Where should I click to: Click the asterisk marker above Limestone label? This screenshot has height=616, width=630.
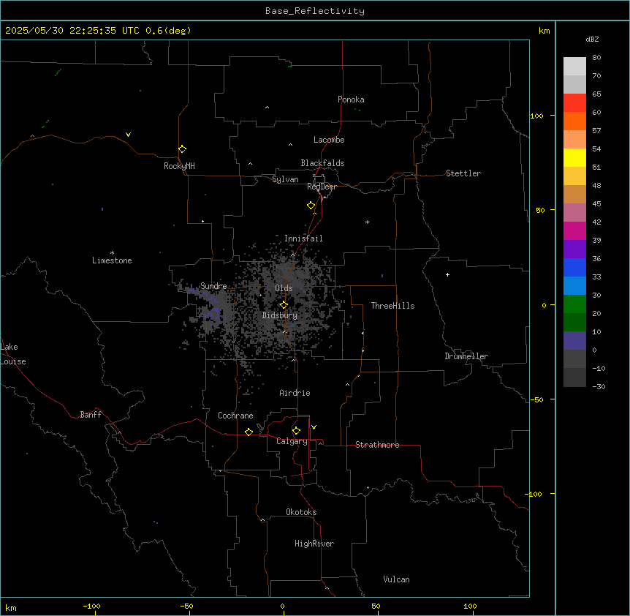(x=112, y=253)
